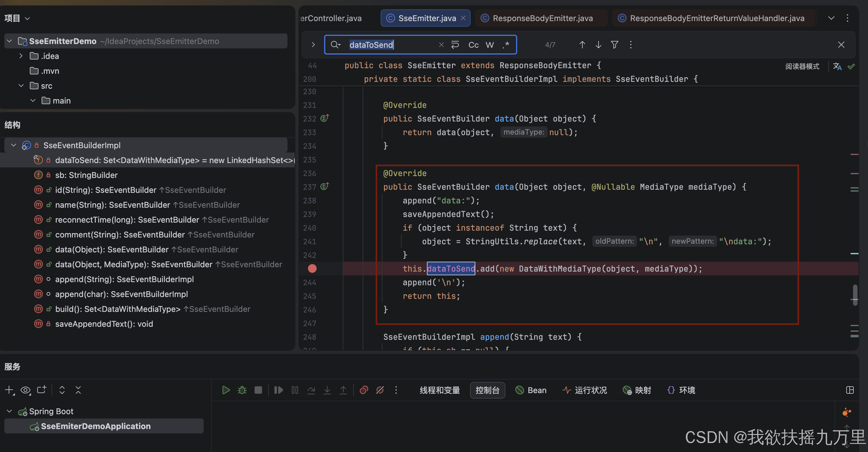868x452 pixels.
Task: Open the 运行状况 health tab
Action: click(x=585, y=390)
